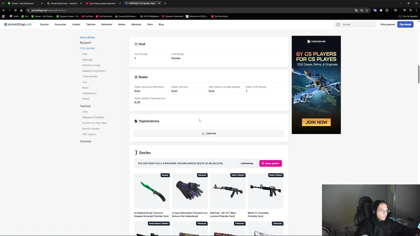Open the Kelebek Bıçak Gamma Doppler skin
The width and height of the screenshot is (420, 236).
[x=152, y=191]
